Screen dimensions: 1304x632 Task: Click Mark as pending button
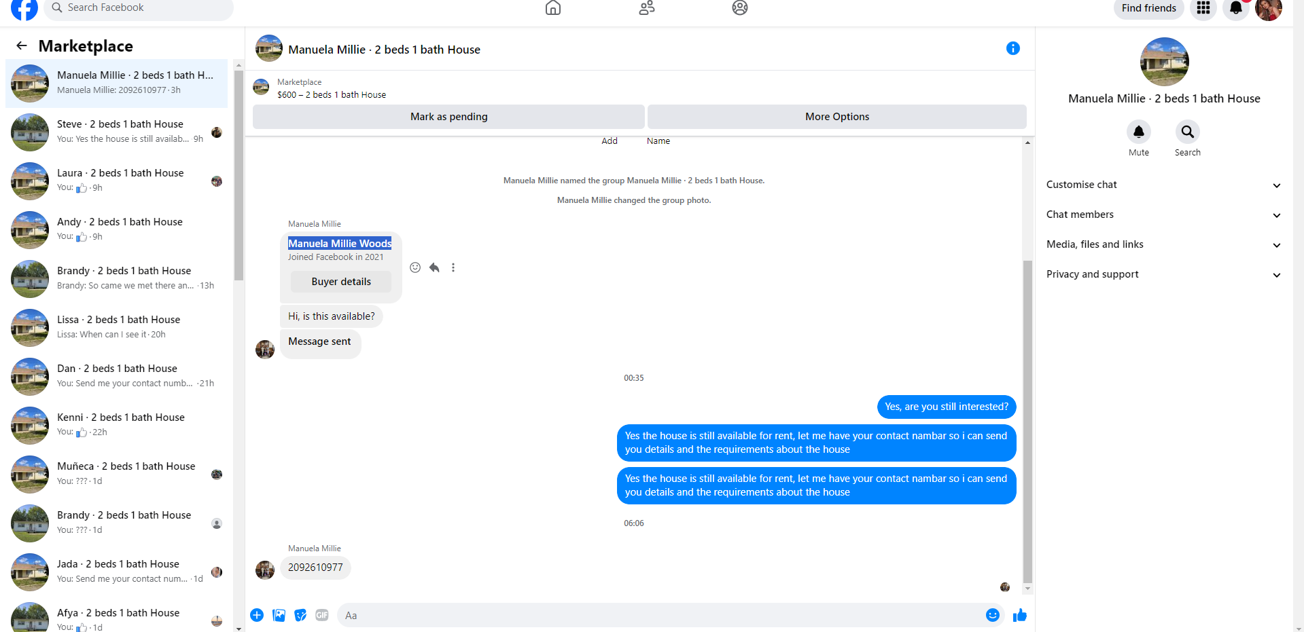(x=448, y=117)
